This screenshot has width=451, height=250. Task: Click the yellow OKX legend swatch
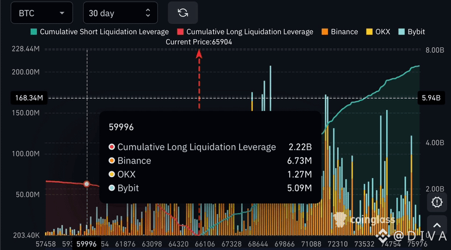tap(369, 32)
